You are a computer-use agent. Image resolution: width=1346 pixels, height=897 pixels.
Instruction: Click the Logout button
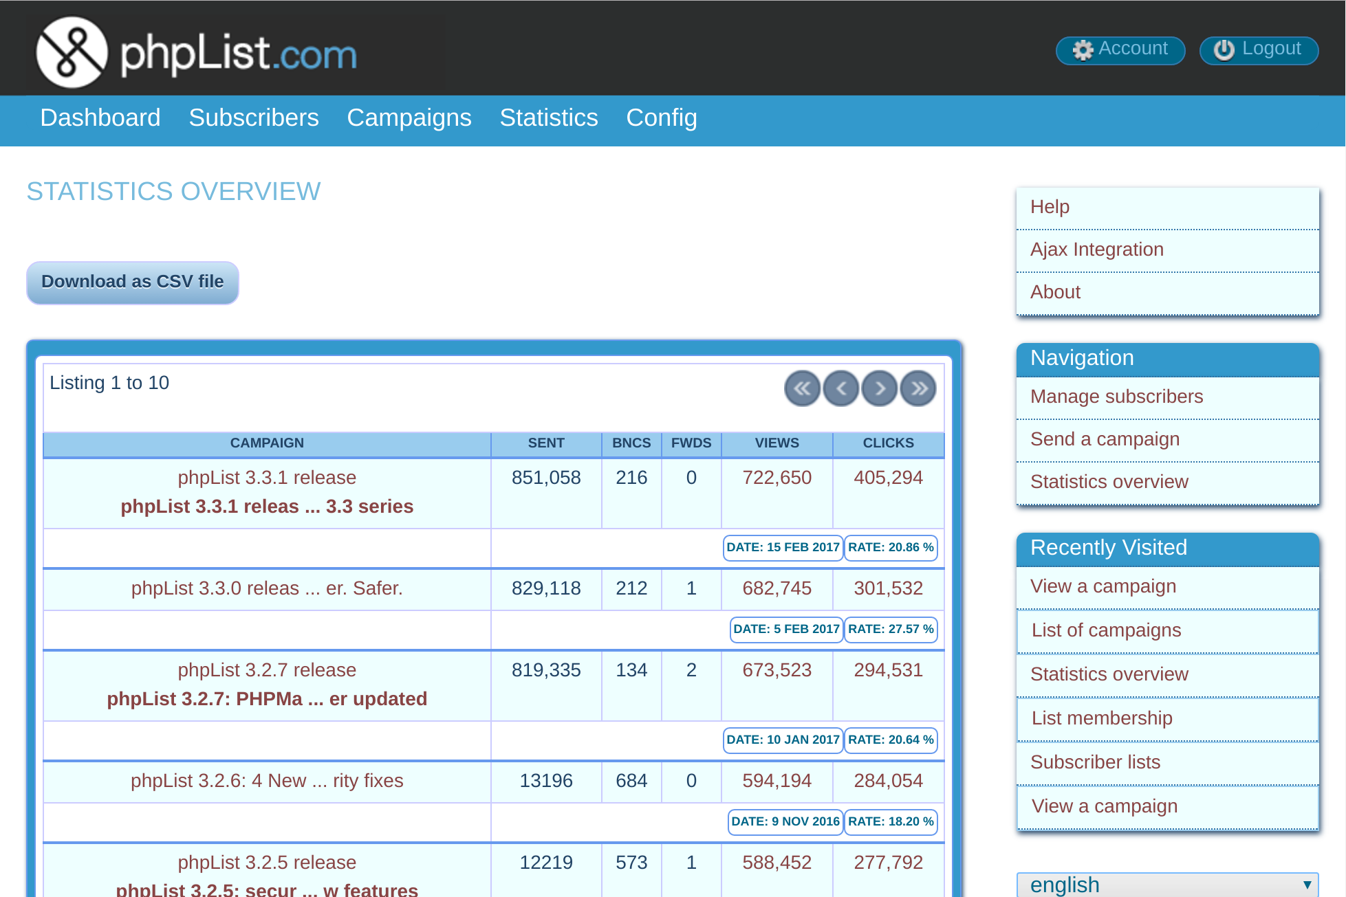[1259, 50]
